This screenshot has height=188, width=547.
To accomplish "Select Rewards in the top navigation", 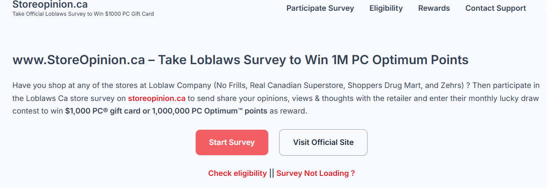I will click(x=434, y=8).
